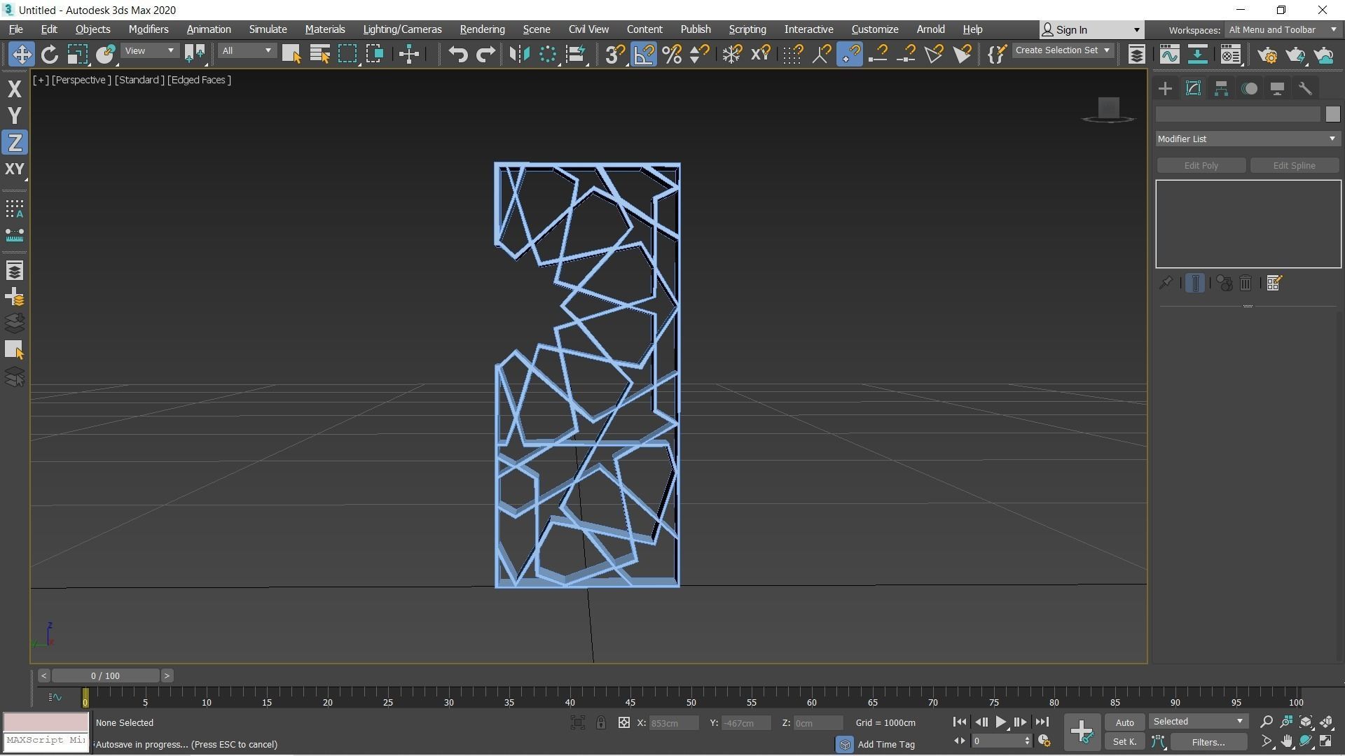
Task: Expand Create Selection Set dropdown
Action: pos(1063,50)
